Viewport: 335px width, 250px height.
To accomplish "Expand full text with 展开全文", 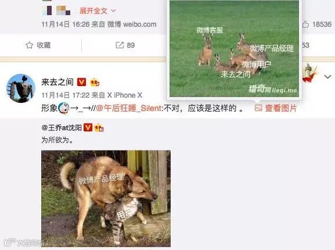I will (93, 10).
